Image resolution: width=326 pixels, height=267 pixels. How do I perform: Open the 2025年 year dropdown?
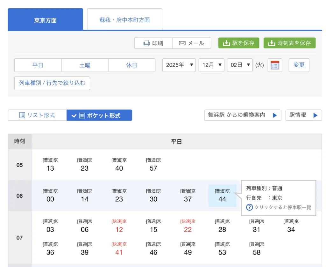pos(179,65)
